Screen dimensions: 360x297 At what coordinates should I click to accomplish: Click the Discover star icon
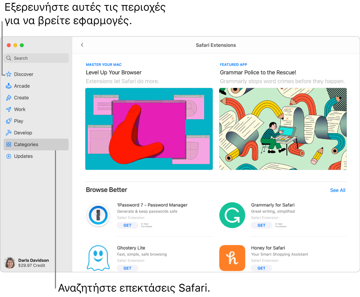click(x=9, y=74)
